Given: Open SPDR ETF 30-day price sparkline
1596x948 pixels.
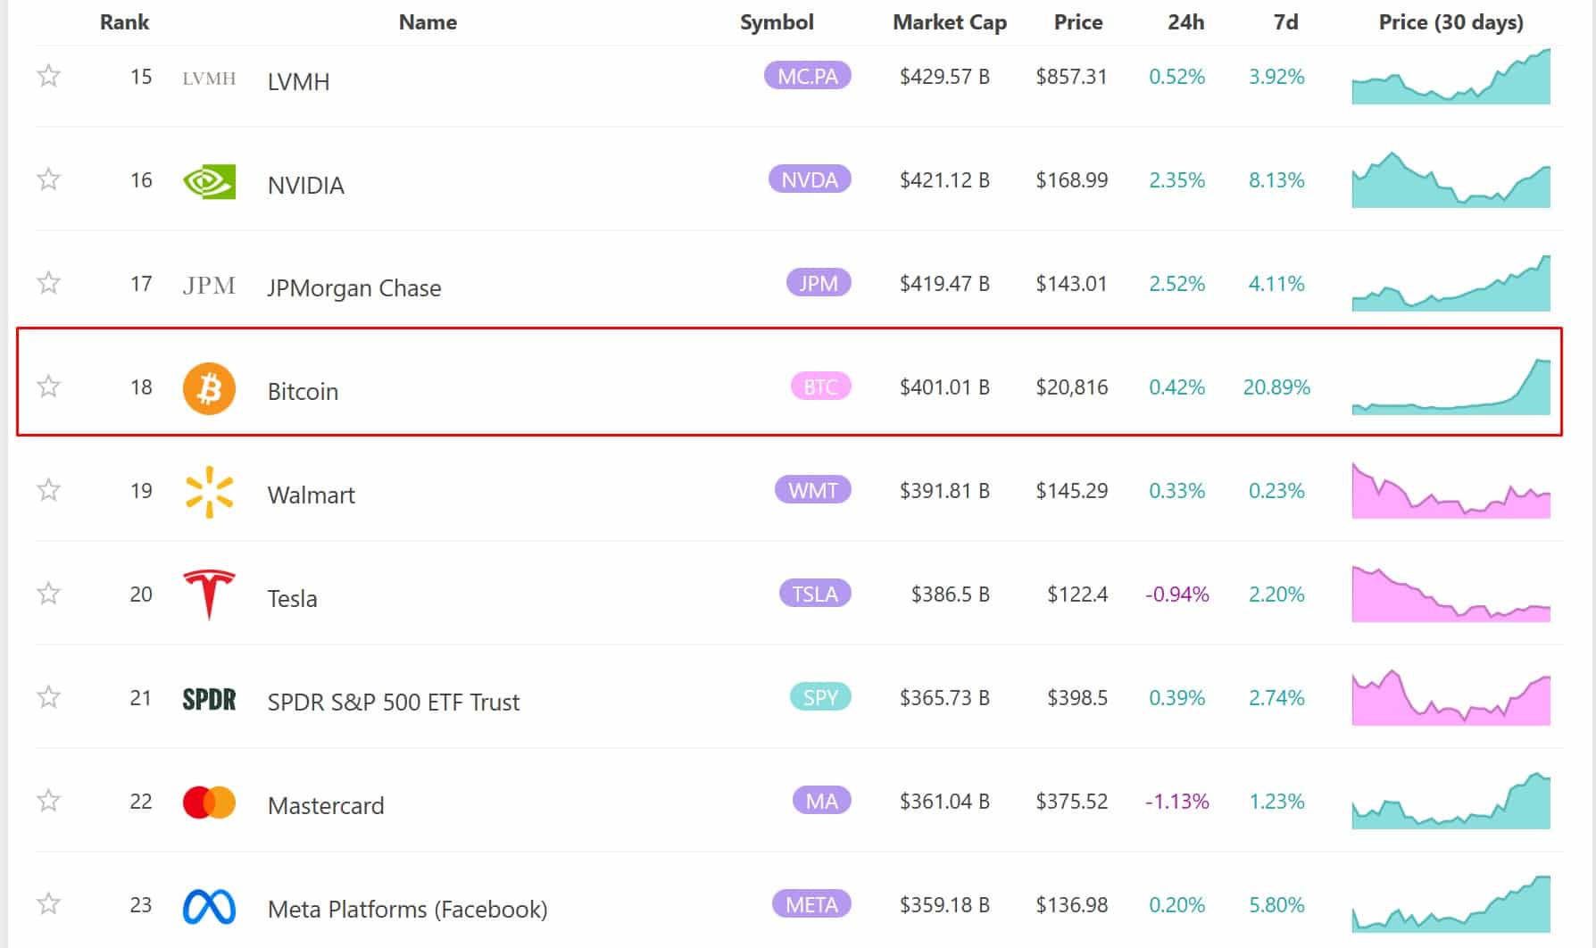Looking at the screenshot, I should 1451,698.
